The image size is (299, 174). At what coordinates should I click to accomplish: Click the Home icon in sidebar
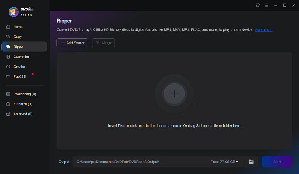(x=8, y=27)
